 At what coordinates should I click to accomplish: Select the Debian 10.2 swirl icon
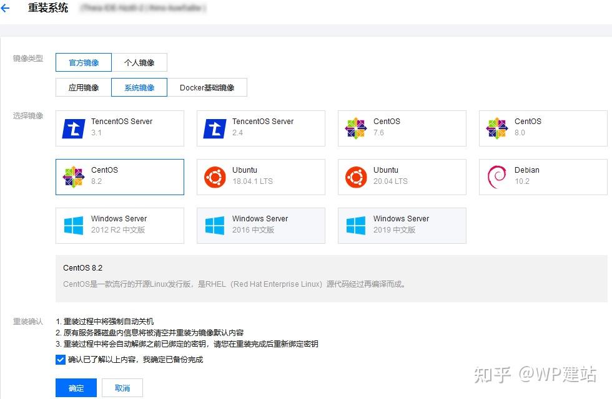tap(496, 177)
